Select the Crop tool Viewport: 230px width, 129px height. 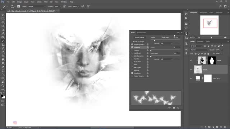click(x=3, y=30)
